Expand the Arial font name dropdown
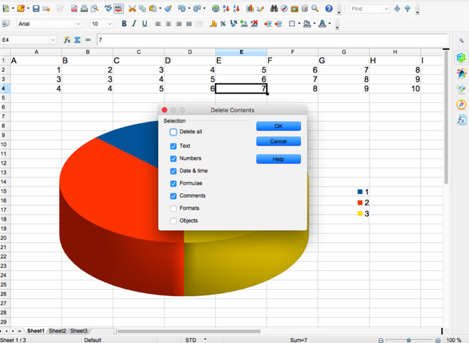 coord(79,24)
